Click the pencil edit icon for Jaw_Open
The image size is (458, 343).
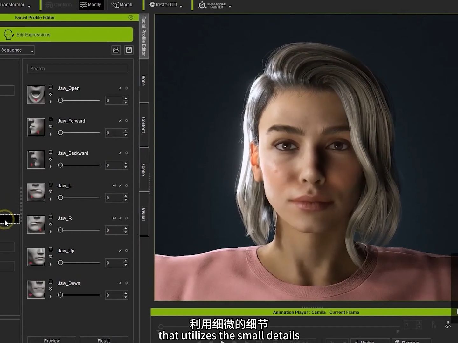click(x=120, y=88)
